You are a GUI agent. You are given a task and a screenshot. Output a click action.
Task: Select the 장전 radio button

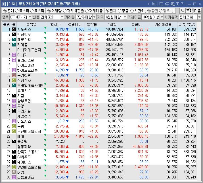point(149,11)
